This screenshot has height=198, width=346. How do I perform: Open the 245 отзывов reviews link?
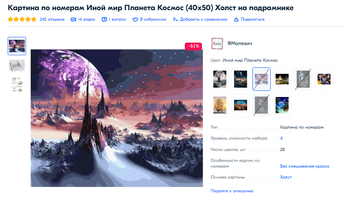pyautogui.click(x=52, y=19)
